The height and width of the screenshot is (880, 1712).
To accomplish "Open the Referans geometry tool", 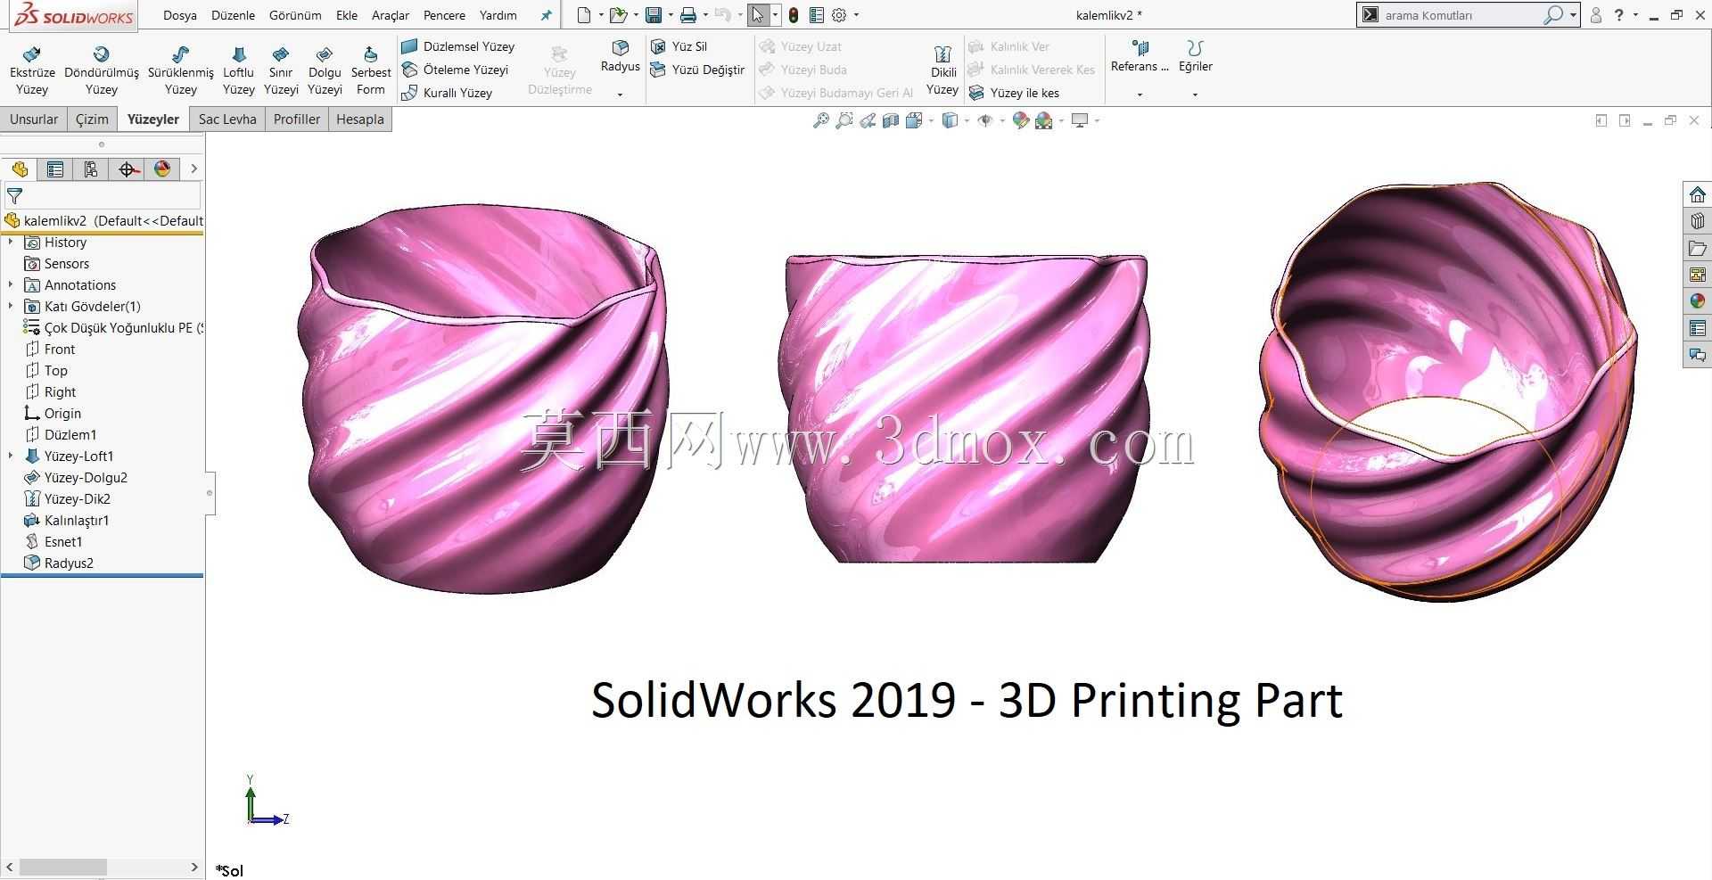I will [1140, 55].
